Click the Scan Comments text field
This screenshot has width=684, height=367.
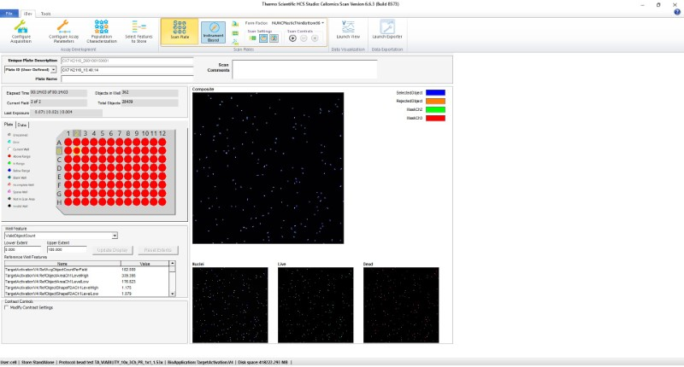304,69
